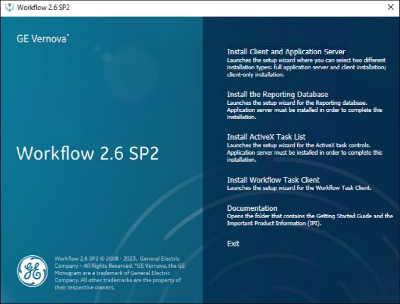The image size is (400, 304).
Task: Click the client-only installation description text
Action: point(307,67)
